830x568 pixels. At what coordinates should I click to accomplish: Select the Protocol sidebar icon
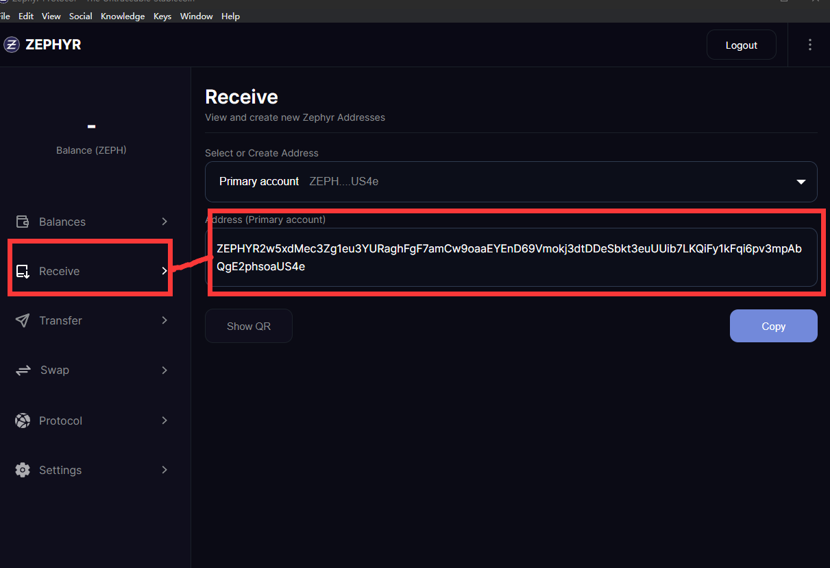(x=23, y=421)
